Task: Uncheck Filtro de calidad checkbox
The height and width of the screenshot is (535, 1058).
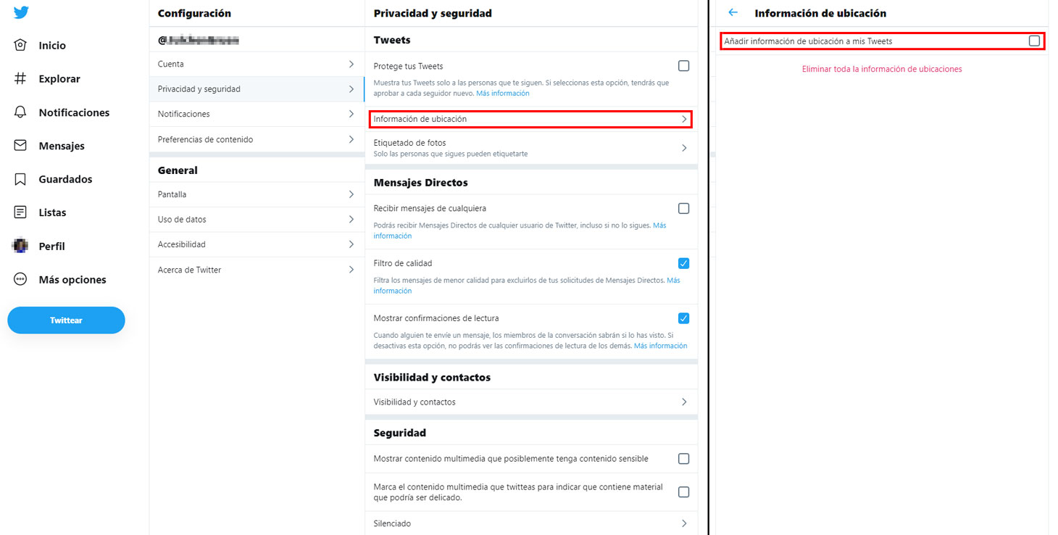Action: point(683,263)
